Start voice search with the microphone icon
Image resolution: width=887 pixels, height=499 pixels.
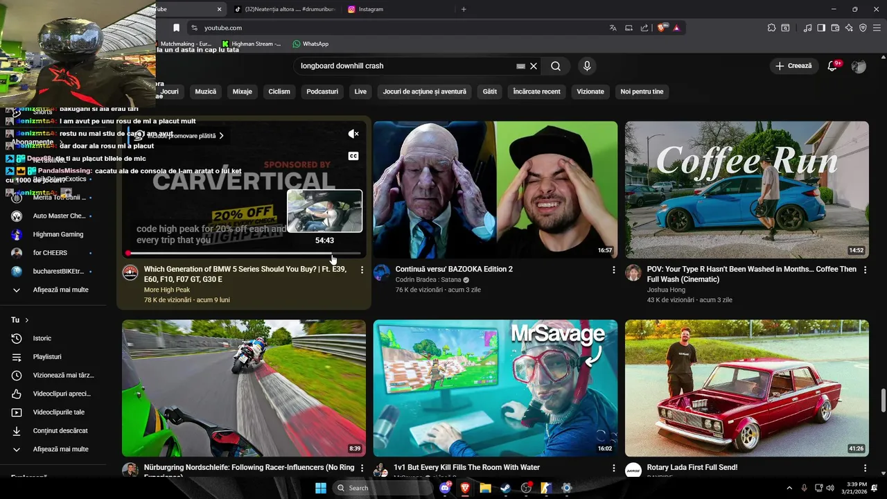587,66
